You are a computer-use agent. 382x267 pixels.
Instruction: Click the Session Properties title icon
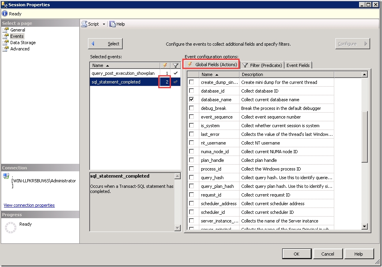pos(4,5)
